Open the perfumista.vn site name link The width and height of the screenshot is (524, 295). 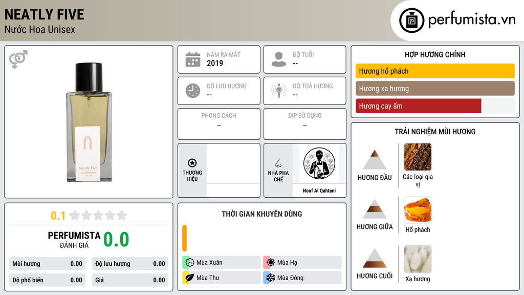[x=472, y=19]
